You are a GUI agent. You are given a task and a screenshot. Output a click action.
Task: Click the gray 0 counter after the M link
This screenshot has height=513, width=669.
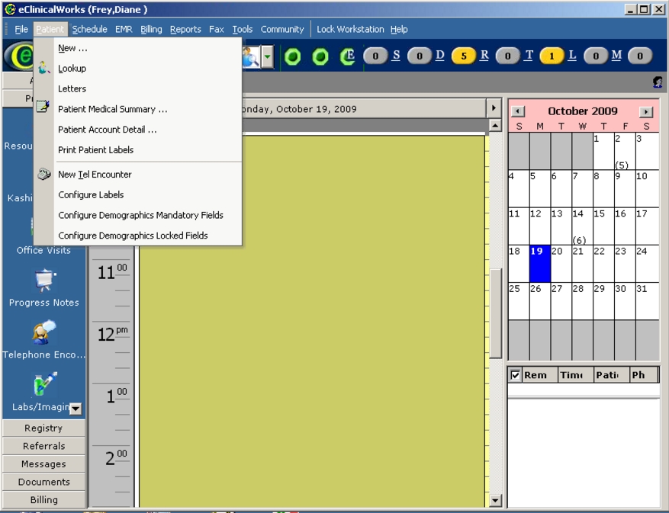[639, 56]
